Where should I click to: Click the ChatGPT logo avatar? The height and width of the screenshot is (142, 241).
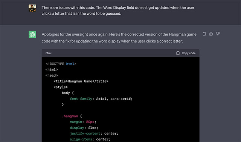[32, 34]
